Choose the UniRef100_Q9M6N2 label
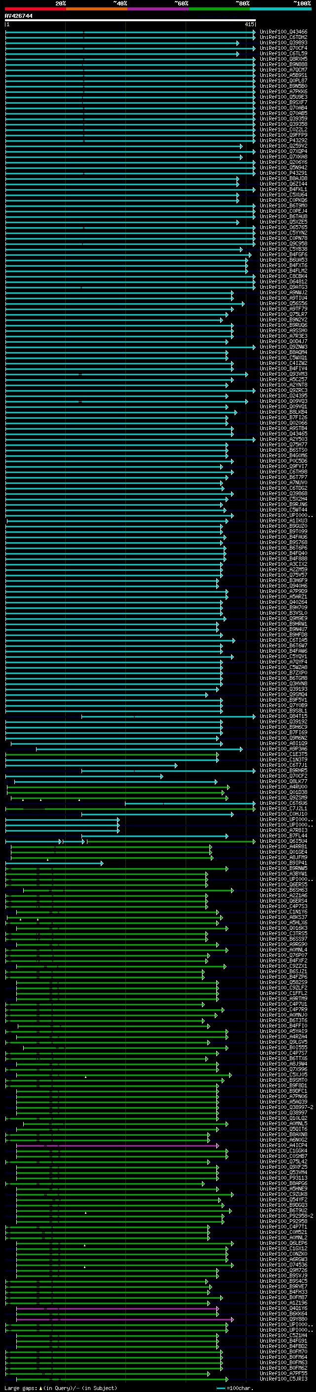Screen dimensions: 316x1392 pyautogui.click(x=283, y=738)
